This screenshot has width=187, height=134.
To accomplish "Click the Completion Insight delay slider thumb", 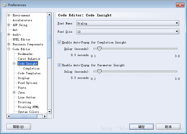I will 99,49.
